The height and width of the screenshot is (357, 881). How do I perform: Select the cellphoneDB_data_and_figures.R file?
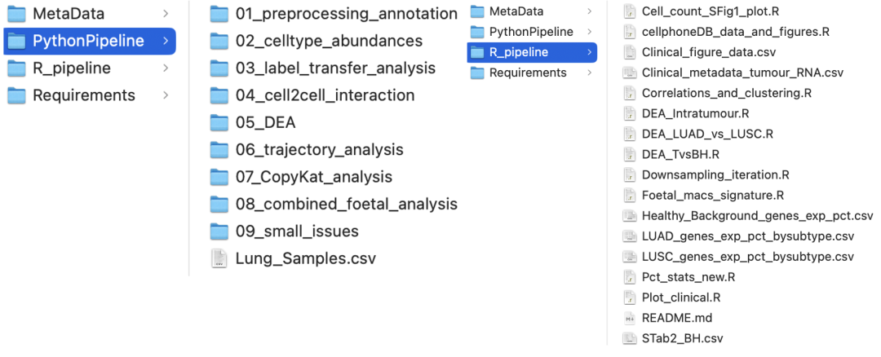735,32
